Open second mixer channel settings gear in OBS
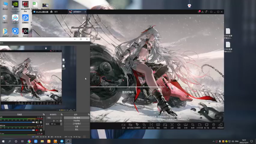The image size is (256, 144). (41, 130)
